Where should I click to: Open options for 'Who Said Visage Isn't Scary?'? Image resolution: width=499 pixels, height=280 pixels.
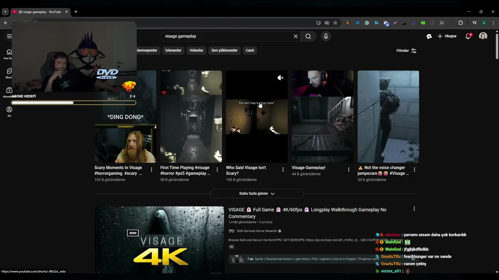click(x=283, y=170)
